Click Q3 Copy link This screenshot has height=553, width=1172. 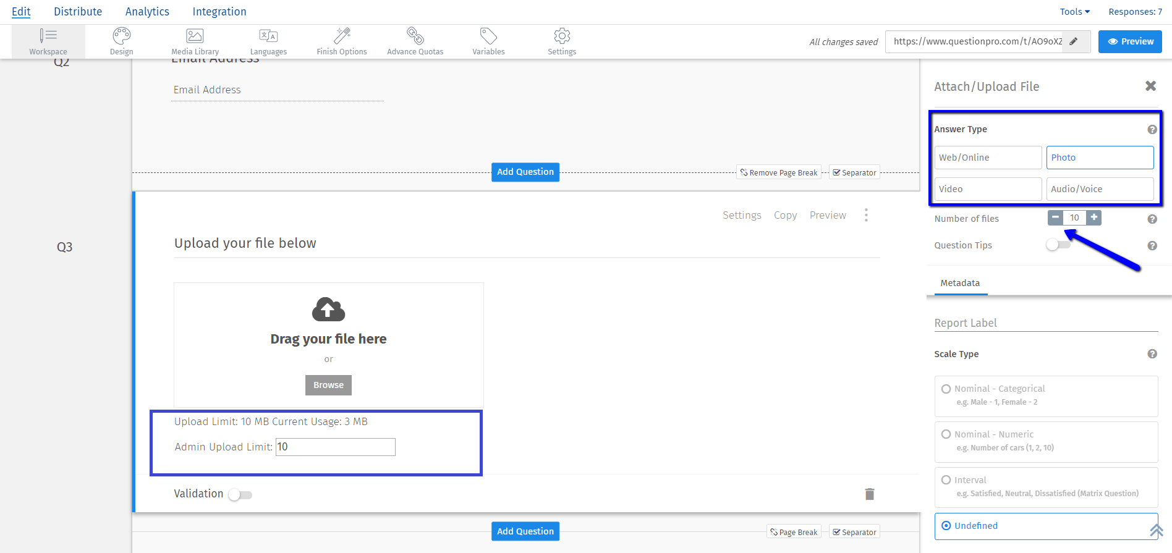(785, 215)
